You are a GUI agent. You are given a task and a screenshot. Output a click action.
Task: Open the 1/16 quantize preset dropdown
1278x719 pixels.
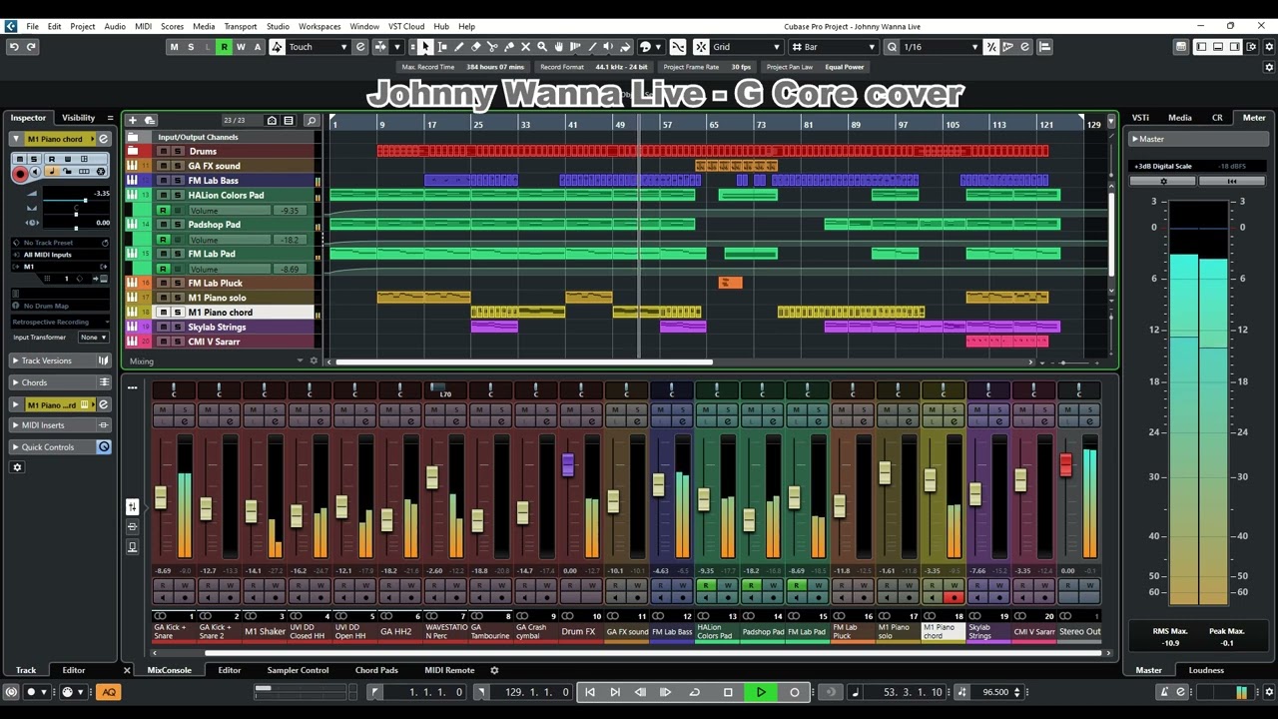[940, 47]
